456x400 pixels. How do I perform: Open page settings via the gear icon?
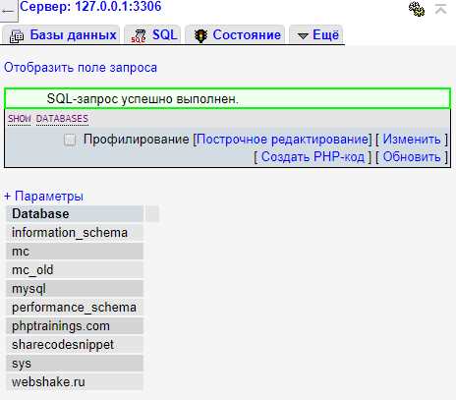[417, 9]
